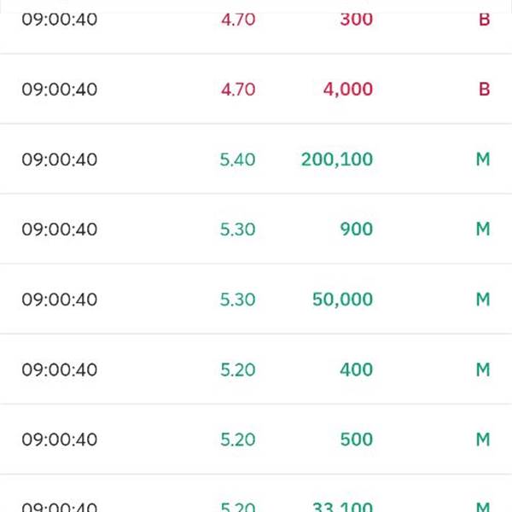This screenshot has height=512, width=512.
Task: Click the timestamp of the 200,100 trade
Action: [60, 160]
